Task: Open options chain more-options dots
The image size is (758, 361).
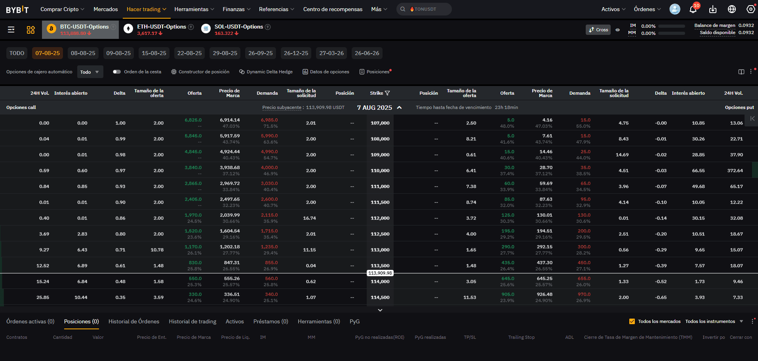Action: tap(751, 72)
